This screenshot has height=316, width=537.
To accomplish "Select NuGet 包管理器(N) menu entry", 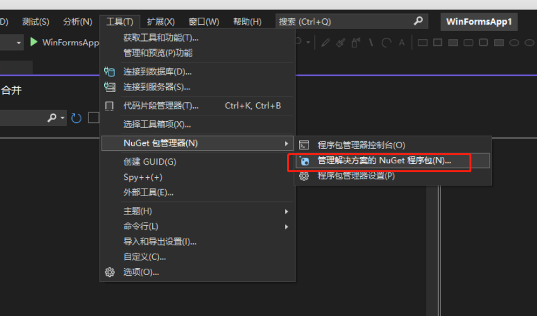I will (198, 143).
